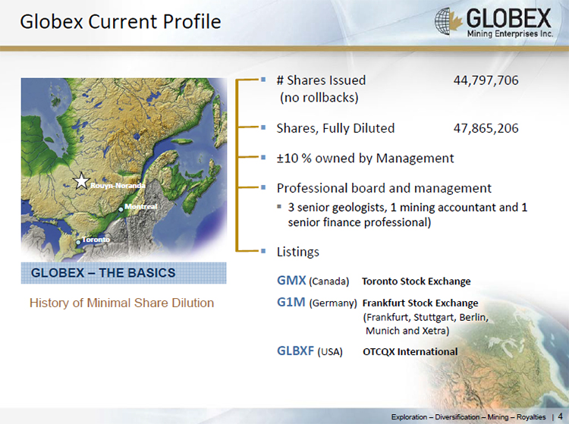Select "OTCQX International" text
Viewport: 569px width, 424px height.
(x=410, y=352)
